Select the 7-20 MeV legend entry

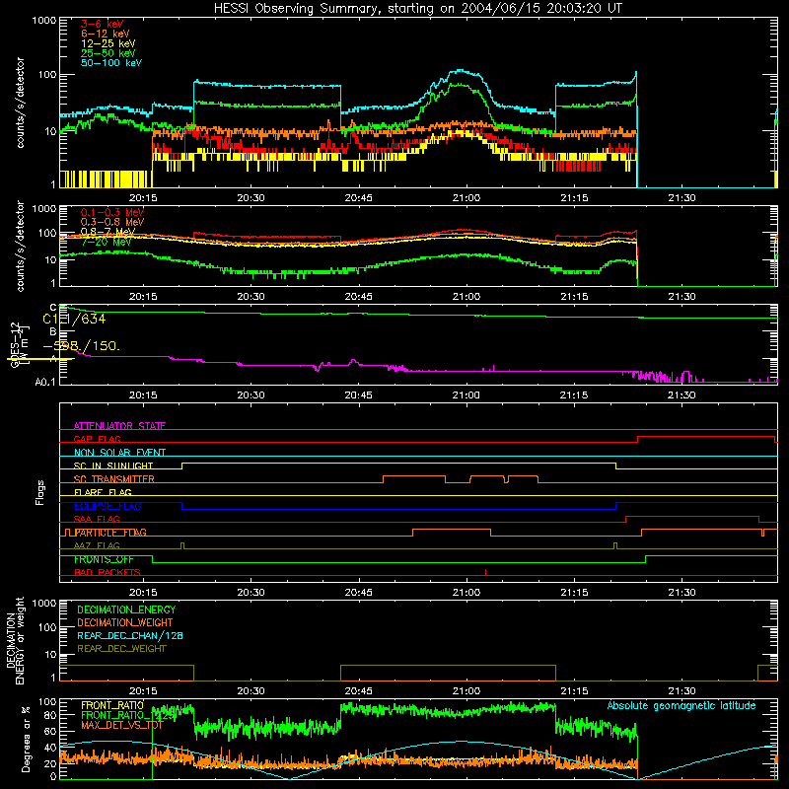106,242
